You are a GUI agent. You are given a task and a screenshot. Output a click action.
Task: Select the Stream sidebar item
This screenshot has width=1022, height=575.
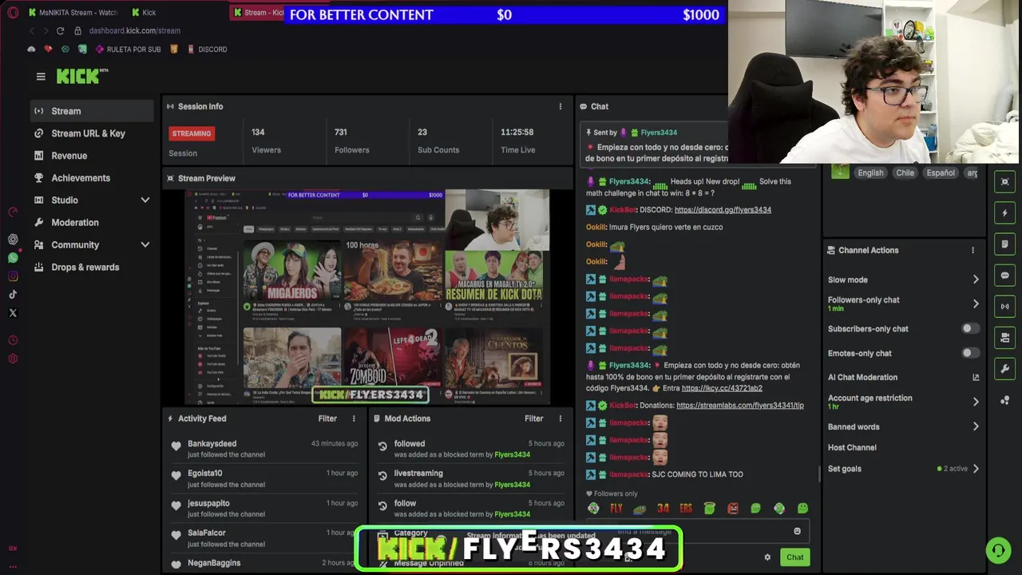click(92, 111)
